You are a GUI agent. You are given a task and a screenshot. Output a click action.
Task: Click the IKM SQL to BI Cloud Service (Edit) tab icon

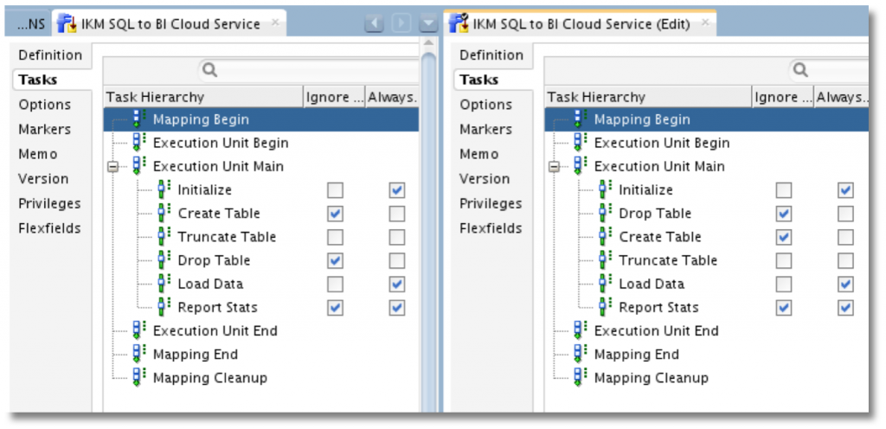(459, 23)
